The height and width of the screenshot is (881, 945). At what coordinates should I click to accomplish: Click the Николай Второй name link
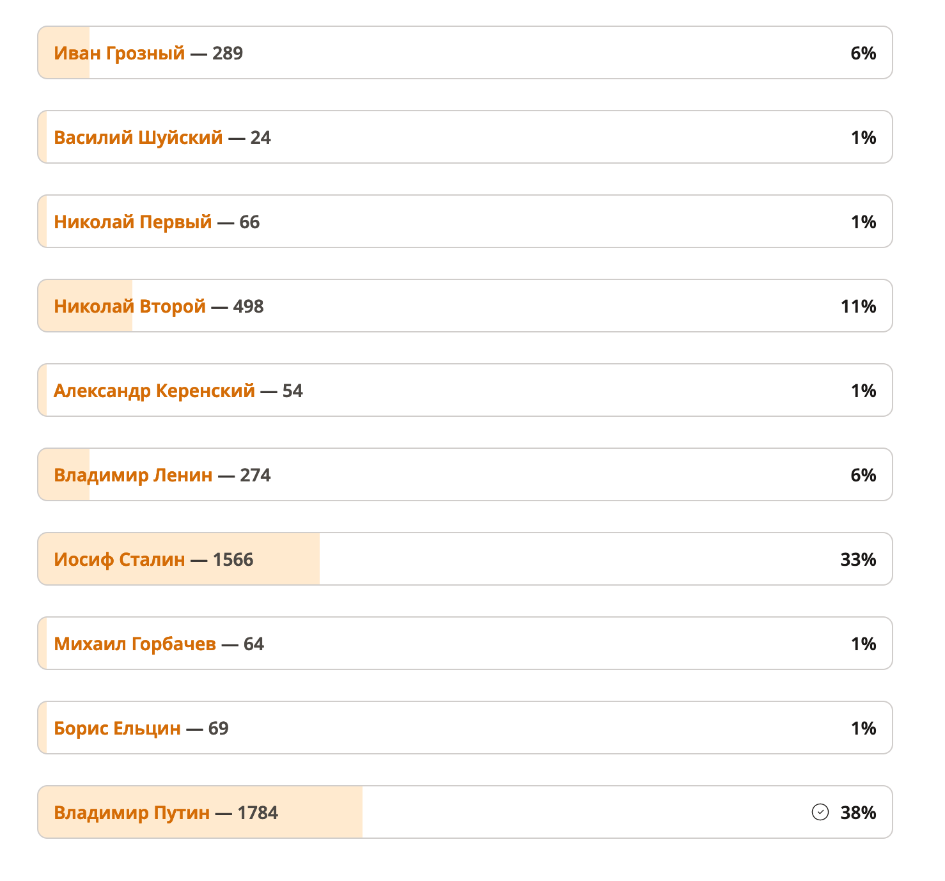coord(130,306)
